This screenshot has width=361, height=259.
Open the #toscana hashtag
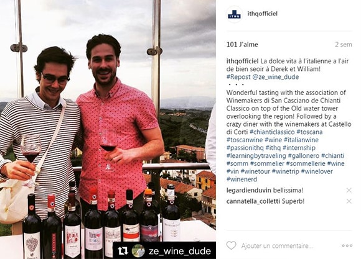310,132
